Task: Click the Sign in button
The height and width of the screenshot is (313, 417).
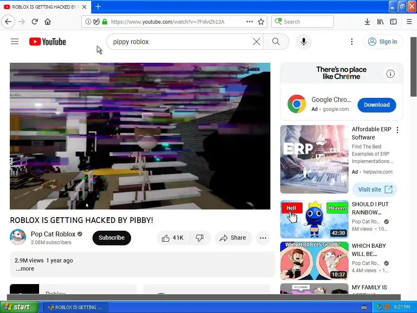Action: [383, 42]
